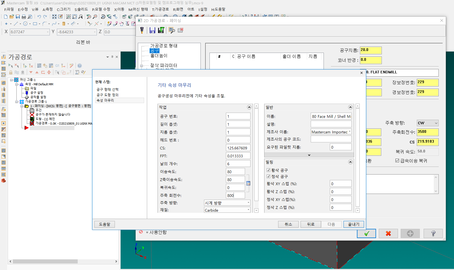Click the Backplot toolpath wave icon
454x270 pixels.
point(39,66)
